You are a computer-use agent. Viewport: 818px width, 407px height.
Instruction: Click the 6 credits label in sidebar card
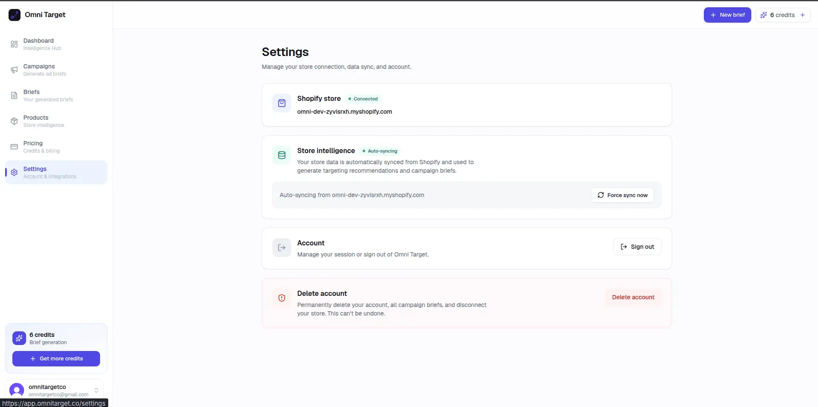42,335
